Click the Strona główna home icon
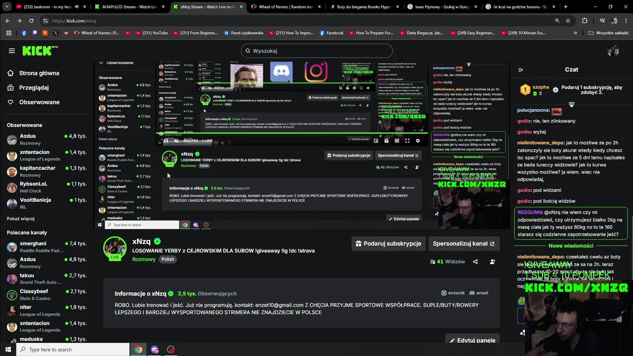 (10, 73)
